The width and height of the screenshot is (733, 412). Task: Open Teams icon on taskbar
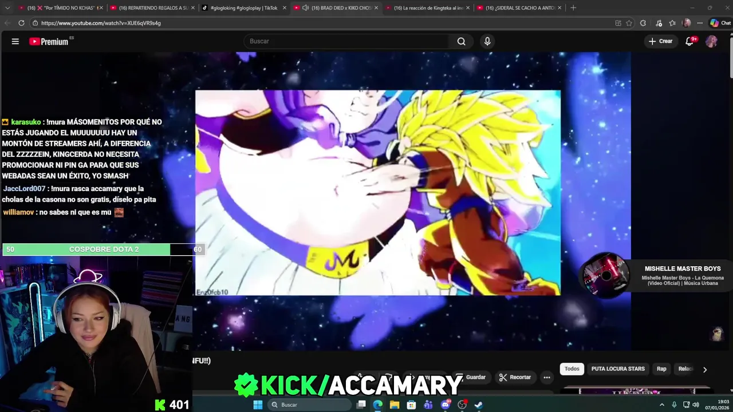(428, 405)
